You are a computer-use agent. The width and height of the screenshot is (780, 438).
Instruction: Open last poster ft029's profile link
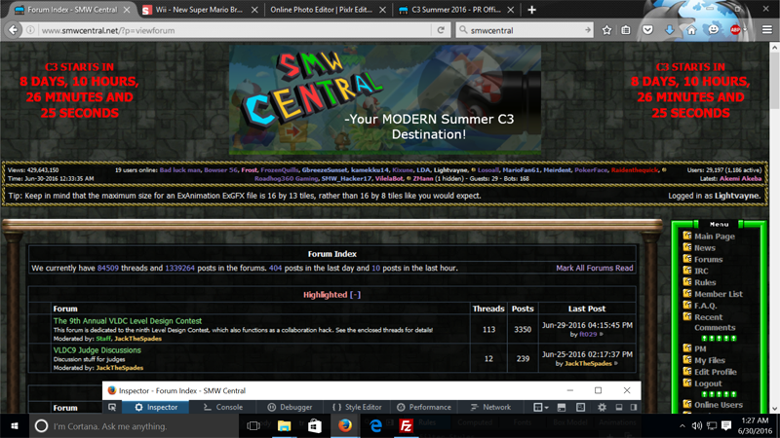(x=588, y=334)
